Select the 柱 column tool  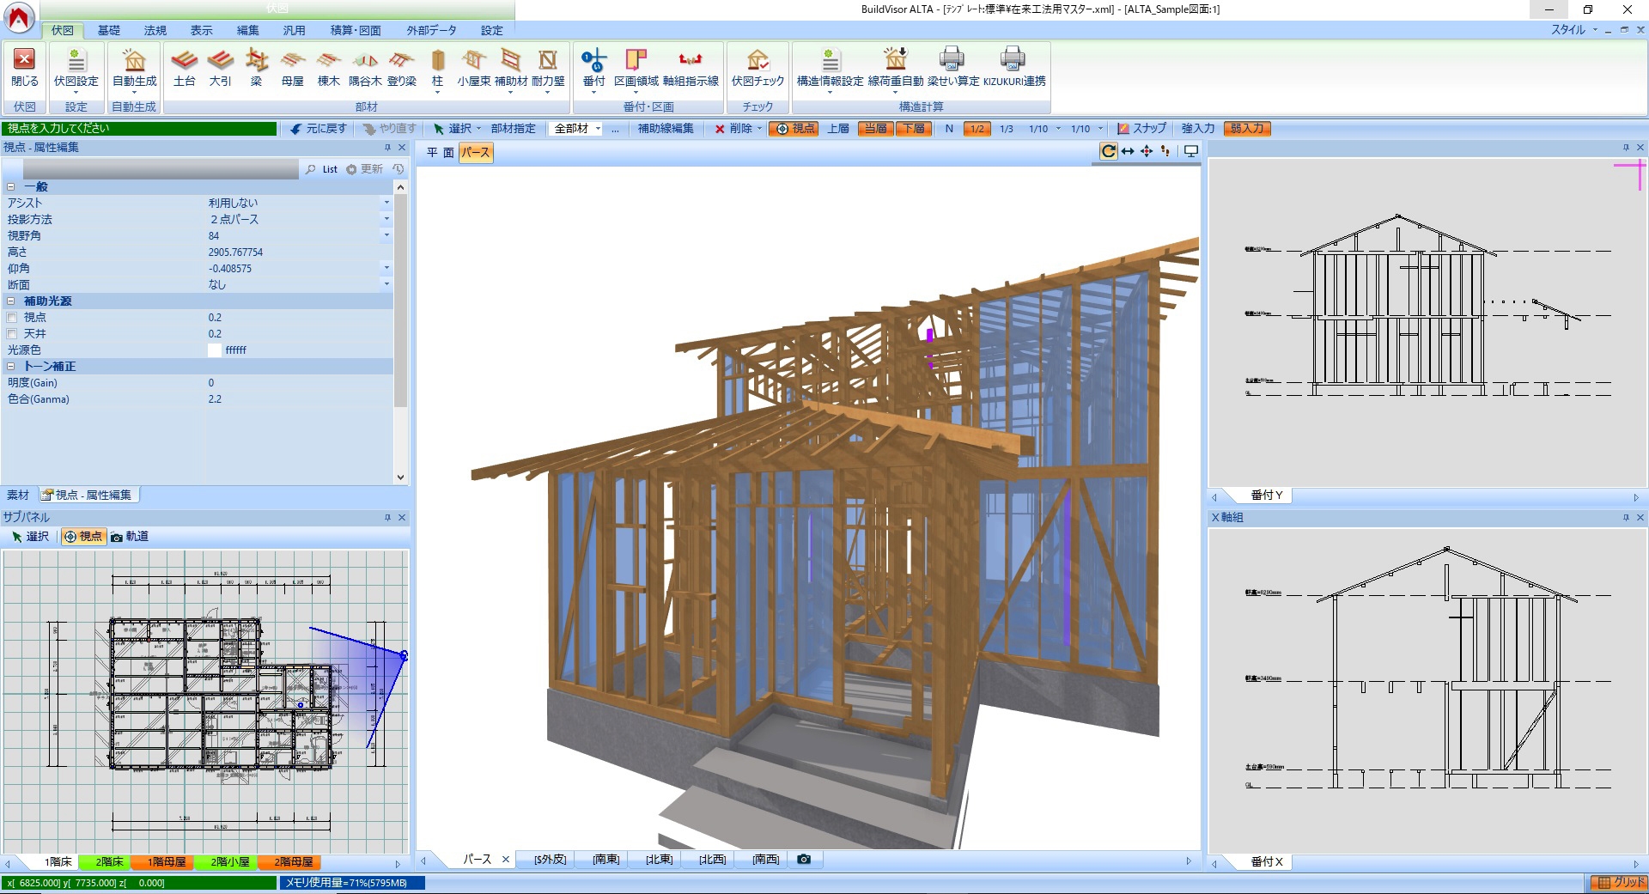(x=437, y=68)
